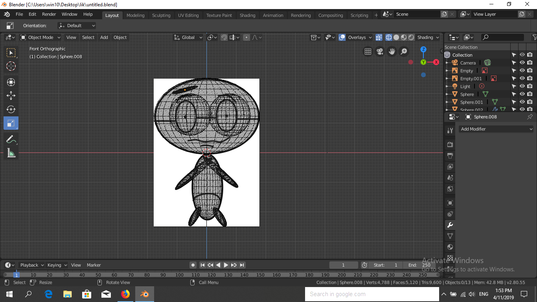Activate the Rotate tool
The image size is (537, 302).
click(11, 109)
